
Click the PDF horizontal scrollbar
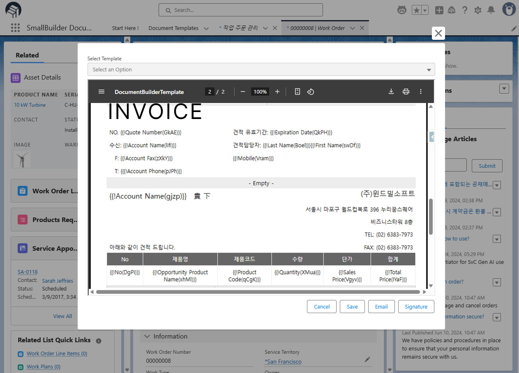tap(258, 292)
